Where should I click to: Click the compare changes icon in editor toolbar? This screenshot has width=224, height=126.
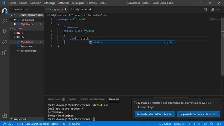(x=206, y=9)
